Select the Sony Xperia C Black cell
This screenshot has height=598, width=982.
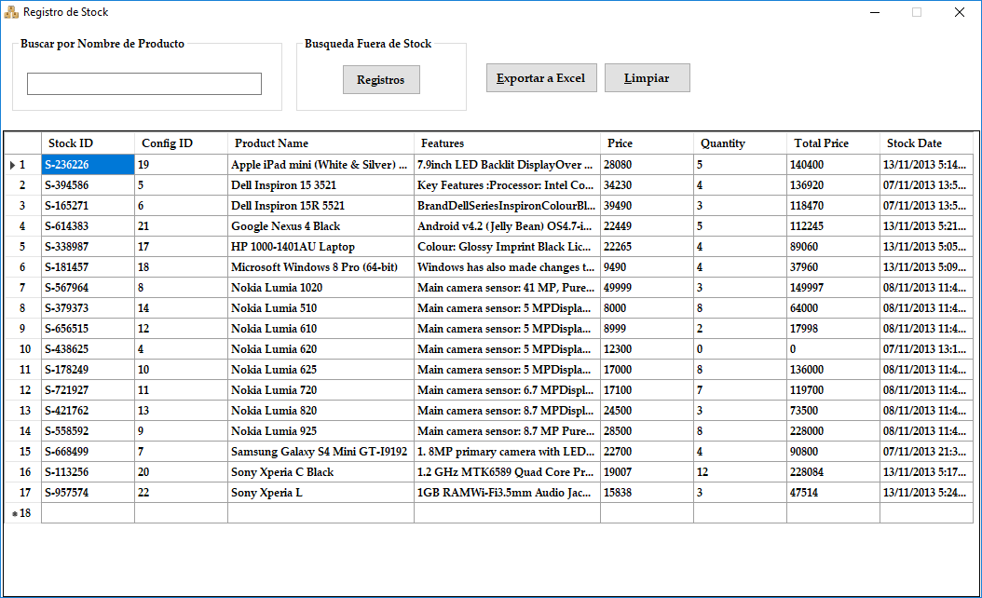coord(321,472)
